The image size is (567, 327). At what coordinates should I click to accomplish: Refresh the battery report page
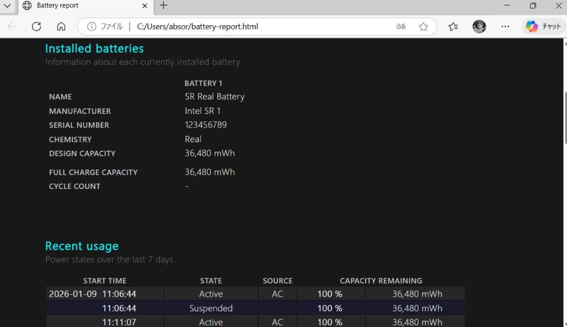point(36,27)
